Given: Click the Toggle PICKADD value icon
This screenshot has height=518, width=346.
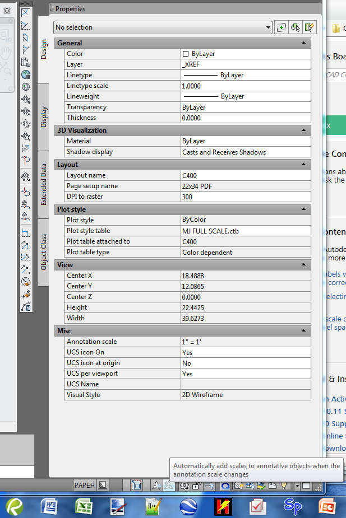Looking at the screenshot, I should [281, 27].
